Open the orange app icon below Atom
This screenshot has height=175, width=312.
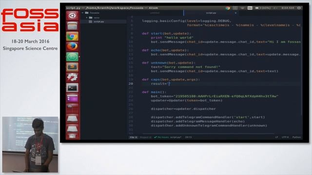[x=72, y=67]
